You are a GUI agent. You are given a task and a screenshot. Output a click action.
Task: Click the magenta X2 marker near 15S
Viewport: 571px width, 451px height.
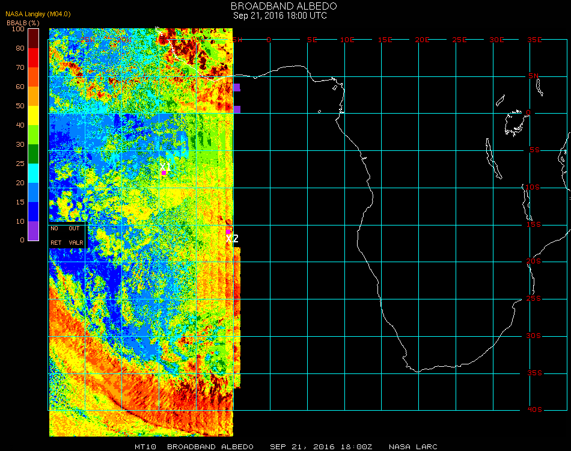click(x=228, y=232)
